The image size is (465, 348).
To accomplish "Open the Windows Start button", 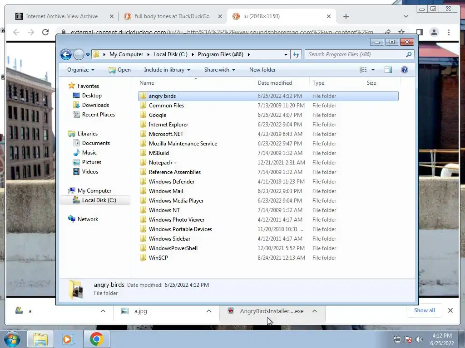I will click(12, 339).
